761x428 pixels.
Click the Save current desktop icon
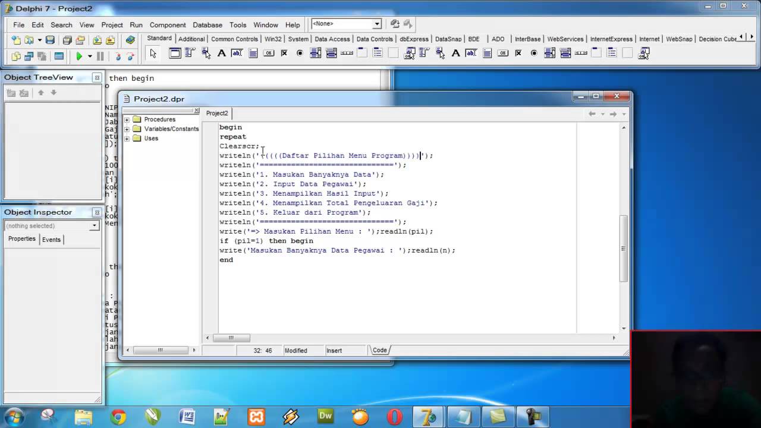click(395, 24)
